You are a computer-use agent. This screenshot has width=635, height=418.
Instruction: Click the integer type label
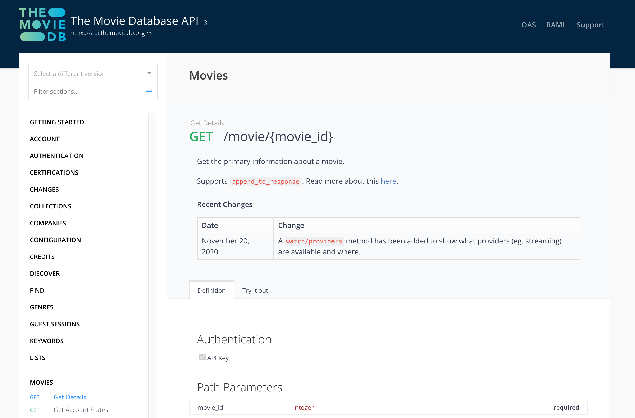pyautogui.click(x=303, y=407)
